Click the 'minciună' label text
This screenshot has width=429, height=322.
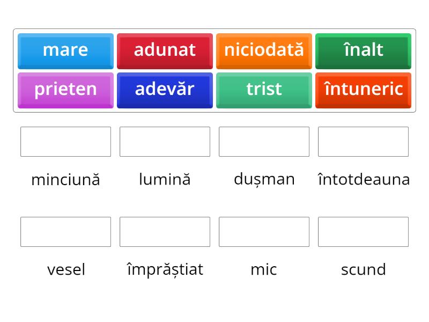pos(65,180)
